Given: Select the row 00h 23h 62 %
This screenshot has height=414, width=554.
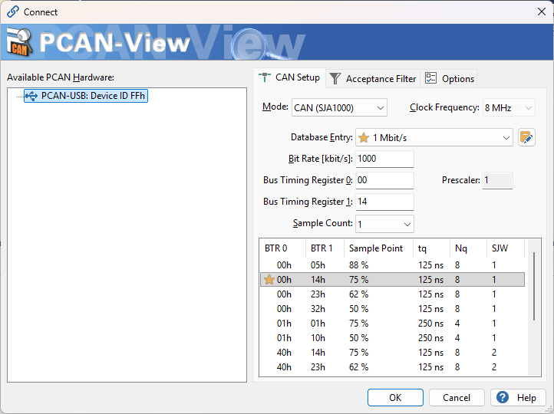Looking at the screenshot, I should tap(393, 294).
